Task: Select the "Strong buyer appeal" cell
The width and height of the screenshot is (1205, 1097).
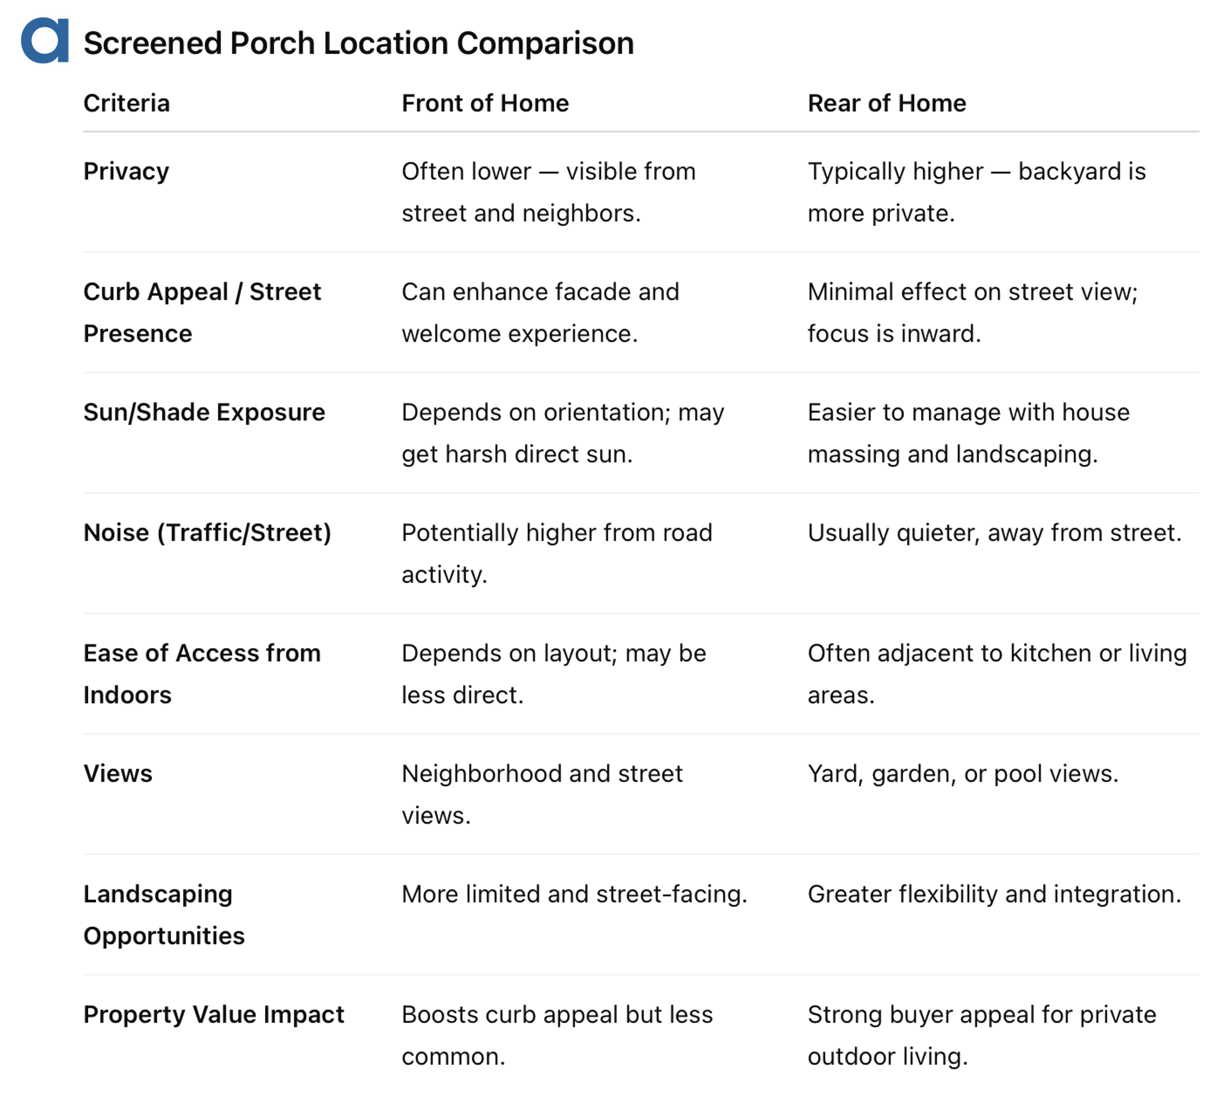Action: (x=982, y=1036)
